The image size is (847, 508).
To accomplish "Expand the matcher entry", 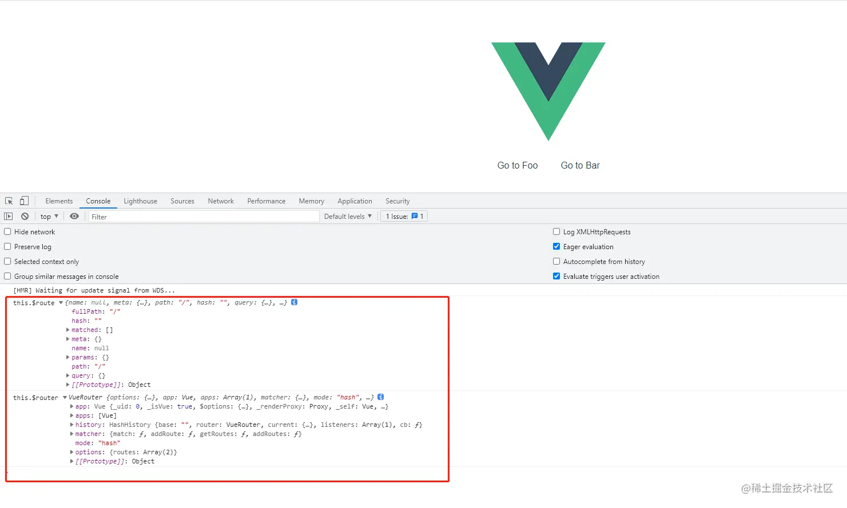I will coord(71,434).
